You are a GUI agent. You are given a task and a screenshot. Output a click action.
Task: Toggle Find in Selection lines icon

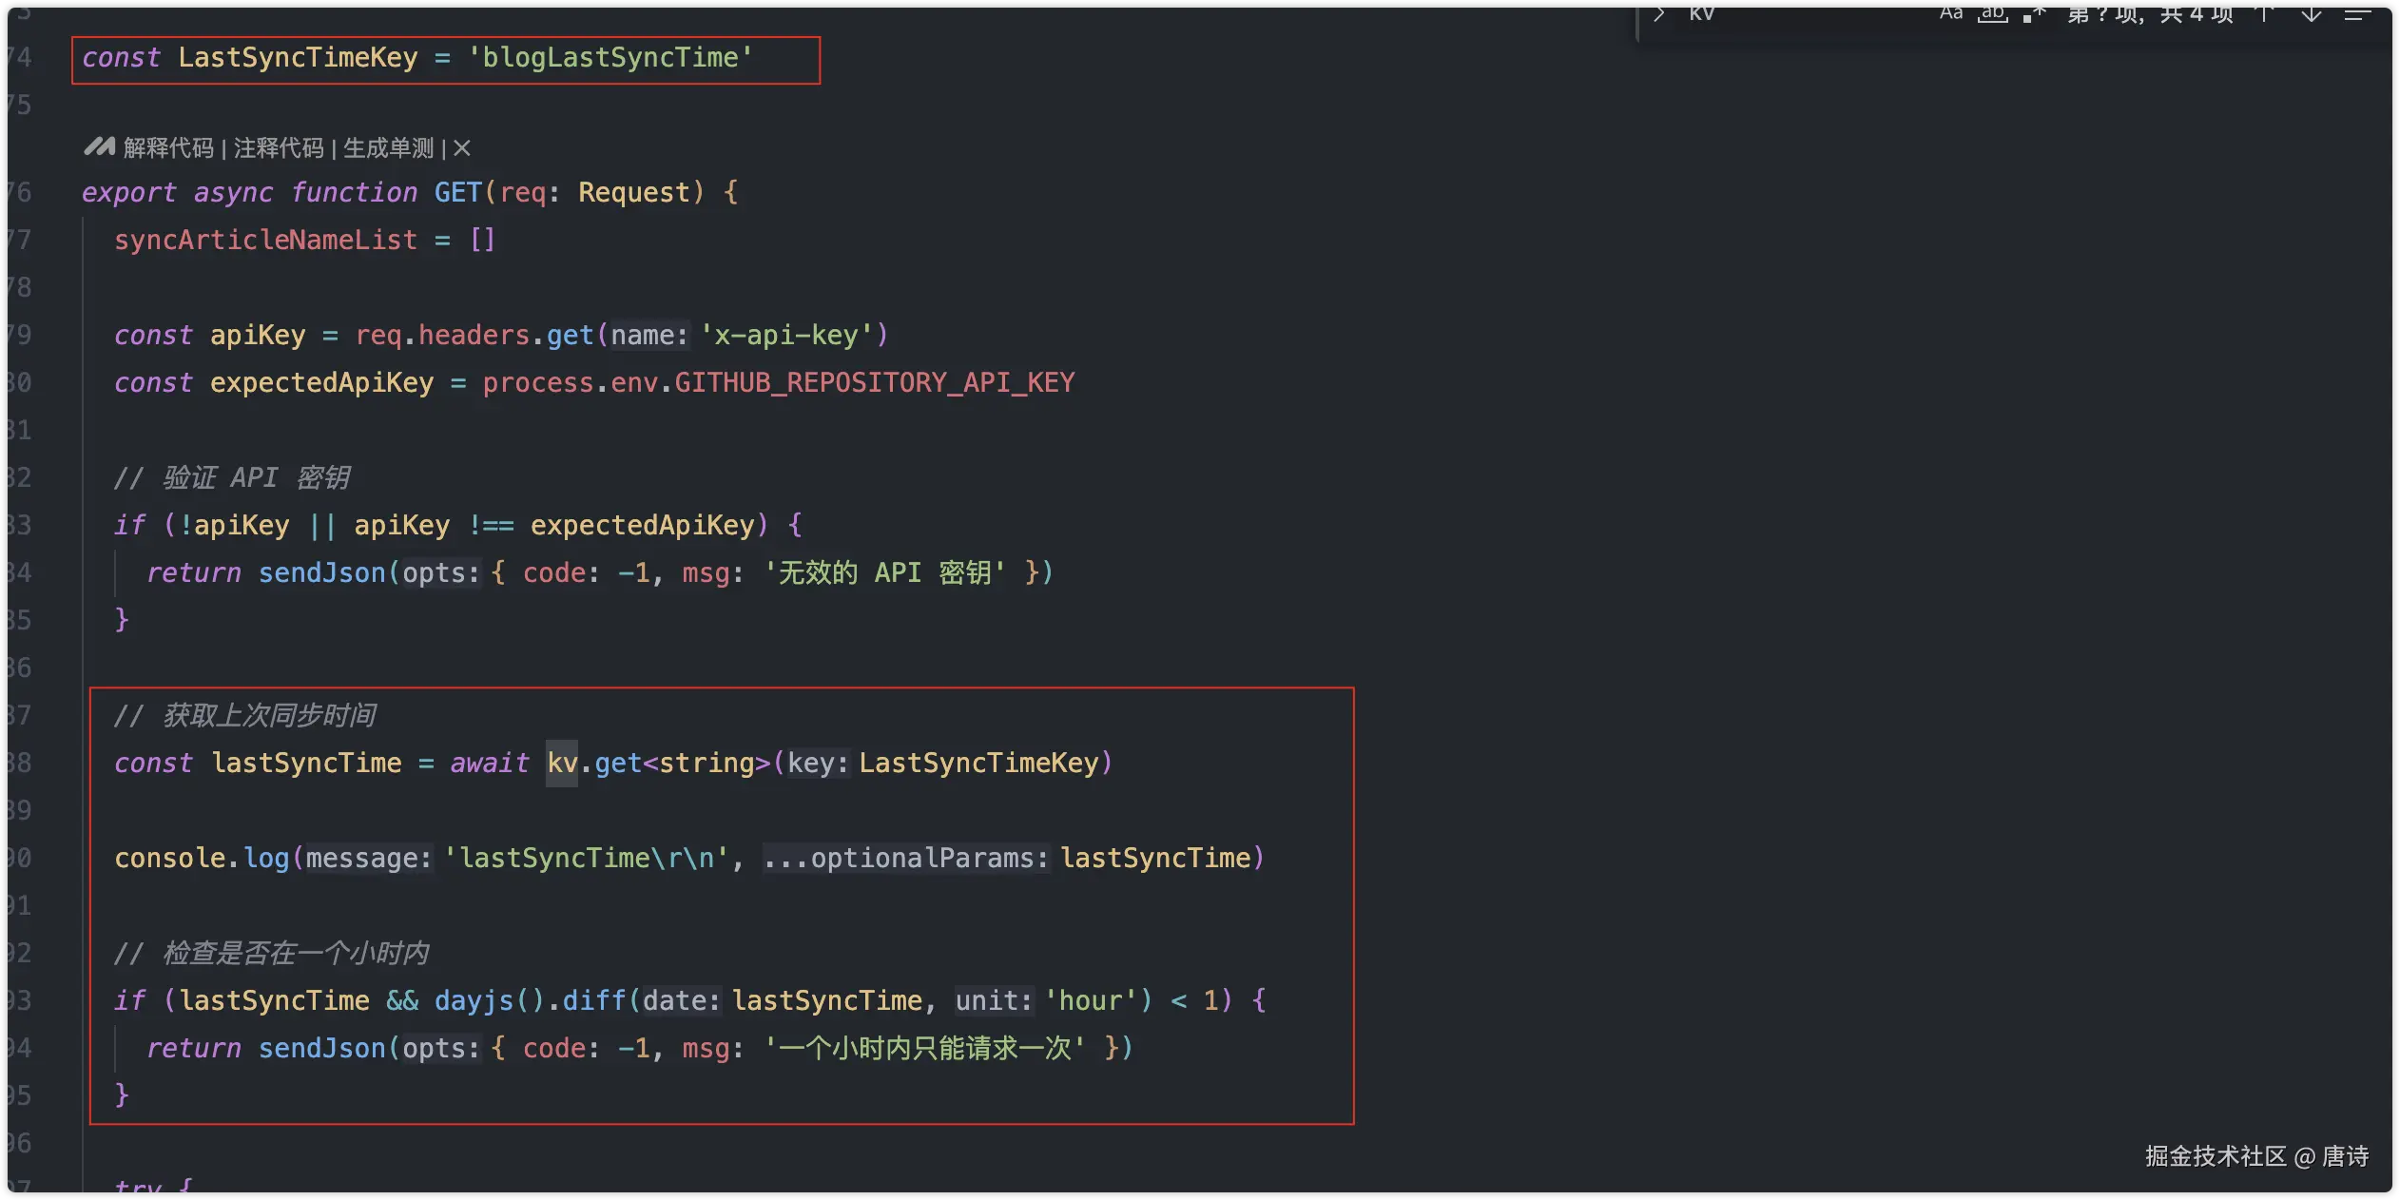tap(2356, 13)
